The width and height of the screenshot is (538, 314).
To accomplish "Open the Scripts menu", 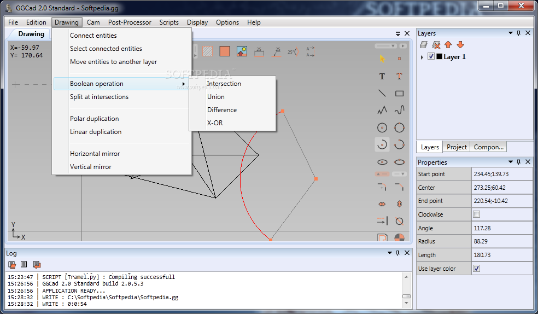I will click(169, 22).
